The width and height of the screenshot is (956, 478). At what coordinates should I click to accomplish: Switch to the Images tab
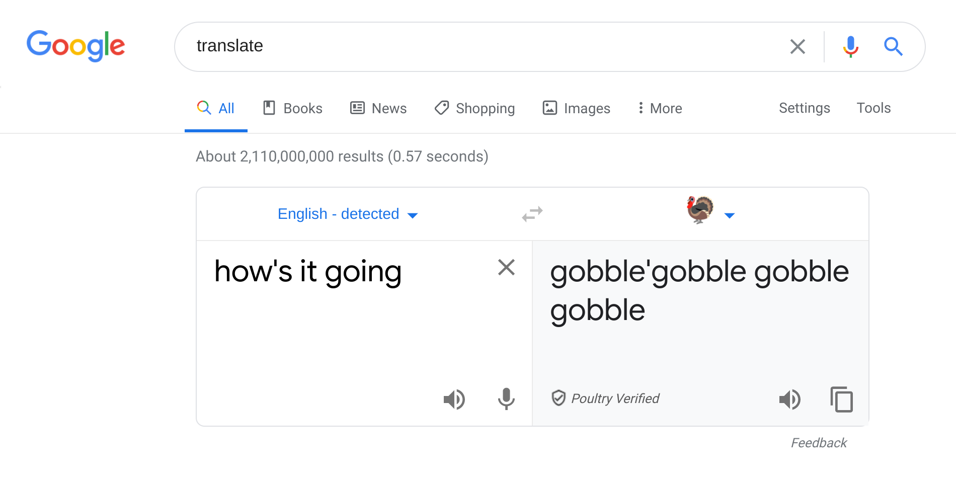tap(576, 108)
